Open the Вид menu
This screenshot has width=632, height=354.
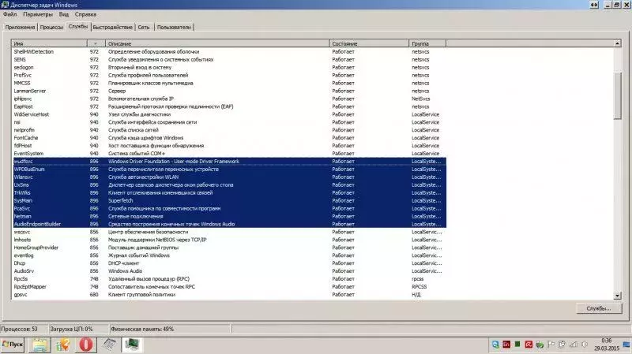coord(64,14)
